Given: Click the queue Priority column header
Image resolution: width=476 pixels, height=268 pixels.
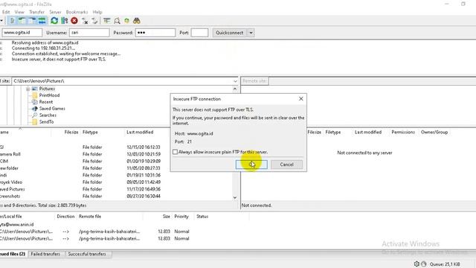Looking at the screenshot, I should 181,217.
